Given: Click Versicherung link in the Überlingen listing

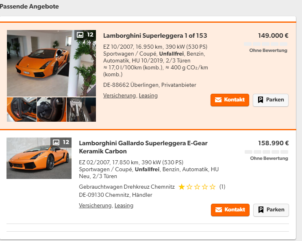Looking at the screenshot, I should [119, 96].
